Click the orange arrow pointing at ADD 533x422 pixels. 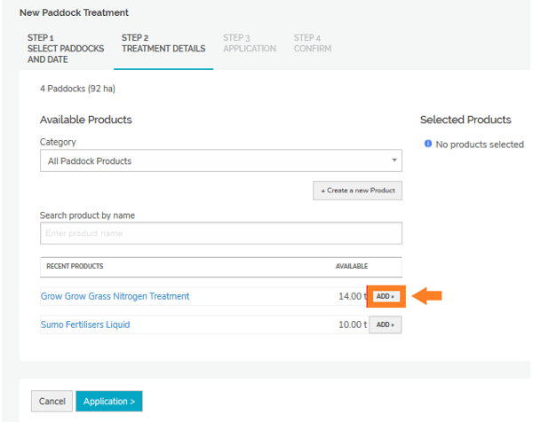click(428, 296)
